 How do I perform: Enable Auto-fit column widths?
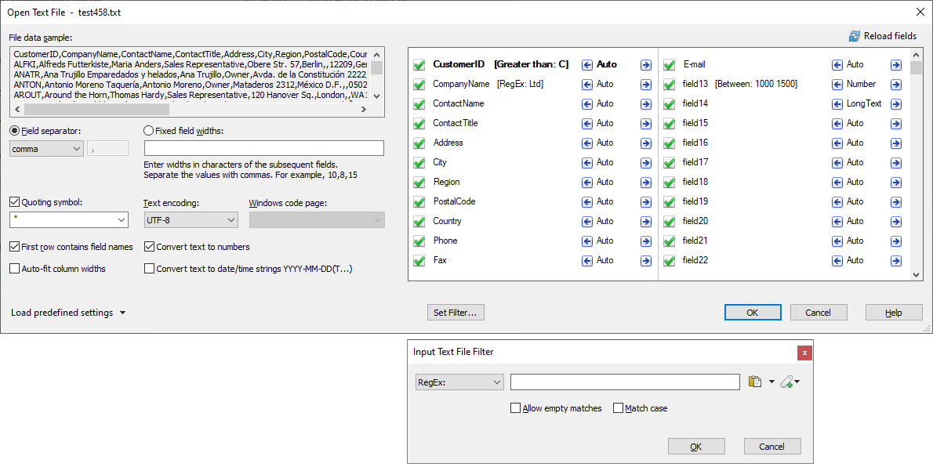15,269
